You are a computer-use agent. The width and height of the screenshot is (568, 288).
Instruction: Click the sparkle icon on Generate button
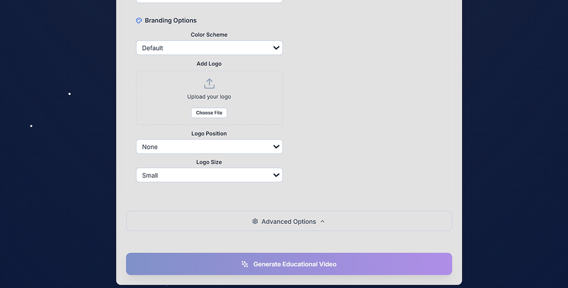pyautogui.click(x=245, y=264)
